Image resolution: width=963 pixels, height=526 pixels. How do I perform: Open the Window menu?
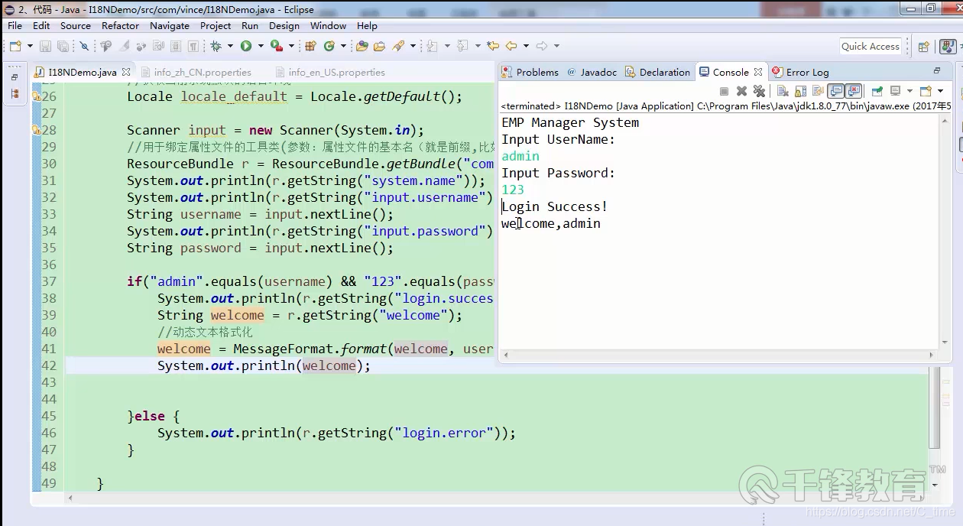click(x=328, y=25)
